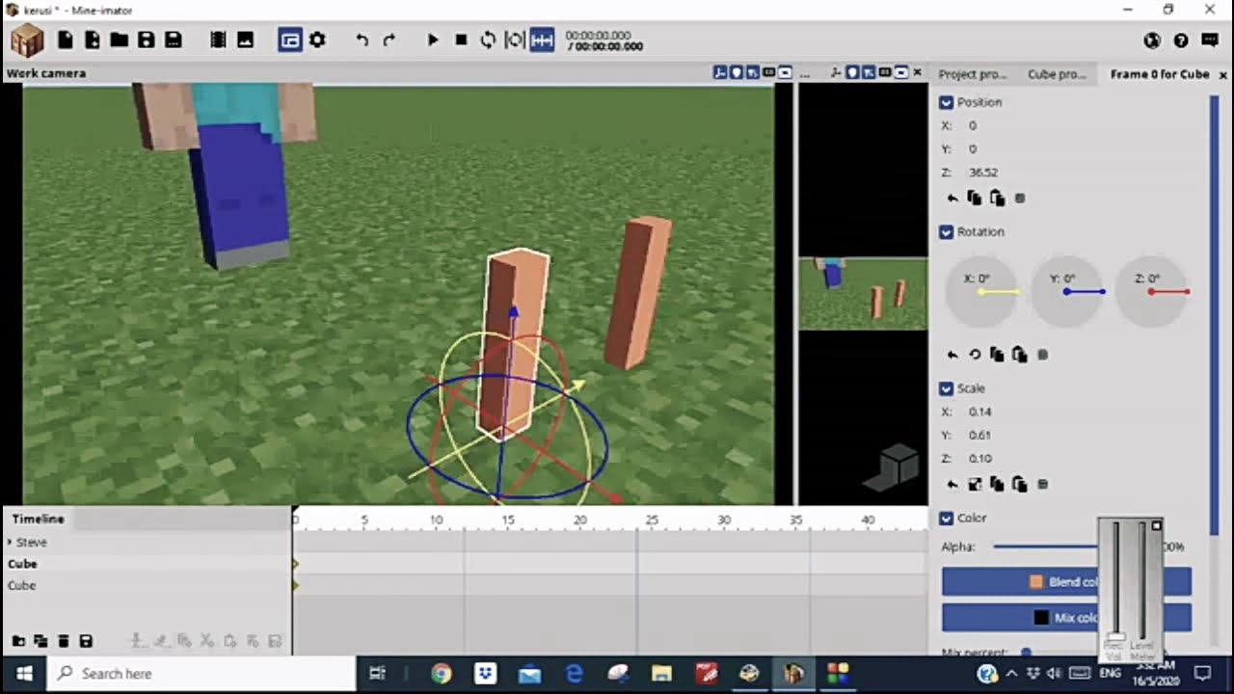1234x694 pixels.
Task: Switch to the Cube properties tab
Action: tap(1057, 74)
